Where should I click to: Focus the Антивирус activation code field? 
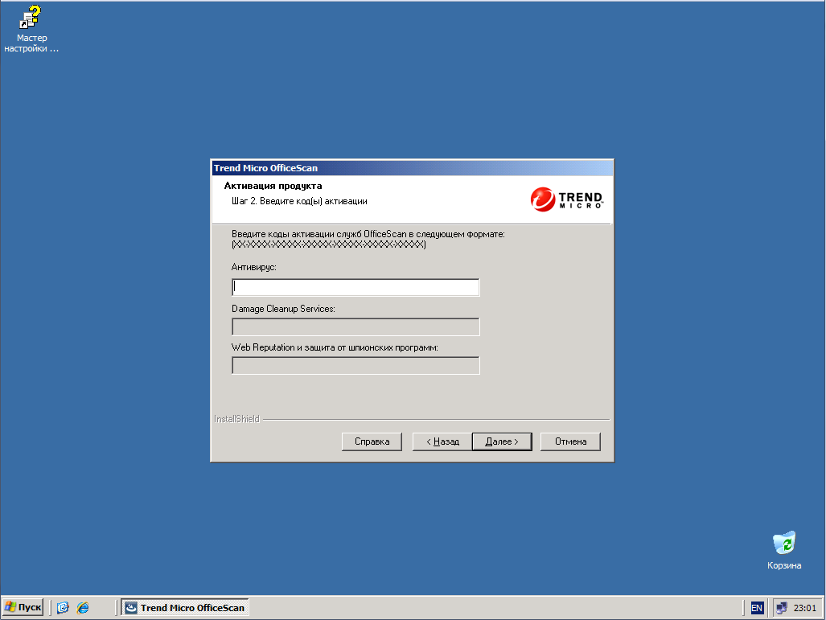tap(355, 287)
